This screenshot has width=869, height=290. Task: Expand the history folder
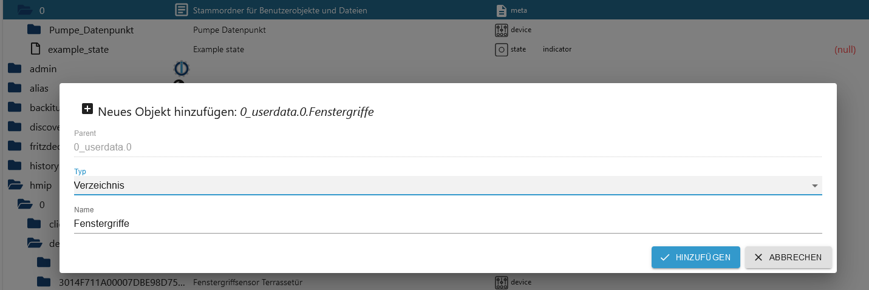pos(15,166)
